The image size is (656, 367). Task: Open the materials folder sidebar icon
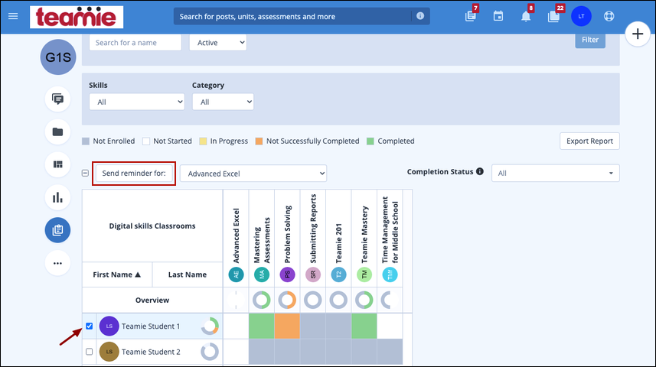pyautogui.click(x=57, y=132)
